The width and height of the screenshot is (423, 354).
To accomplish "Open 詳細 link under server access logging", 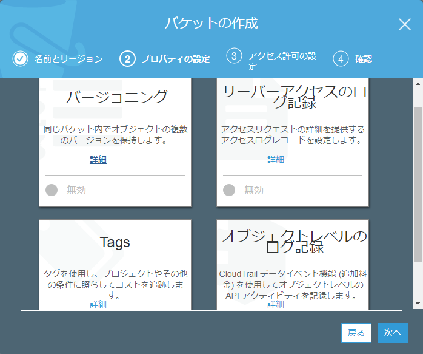I will tap(276, 160).
